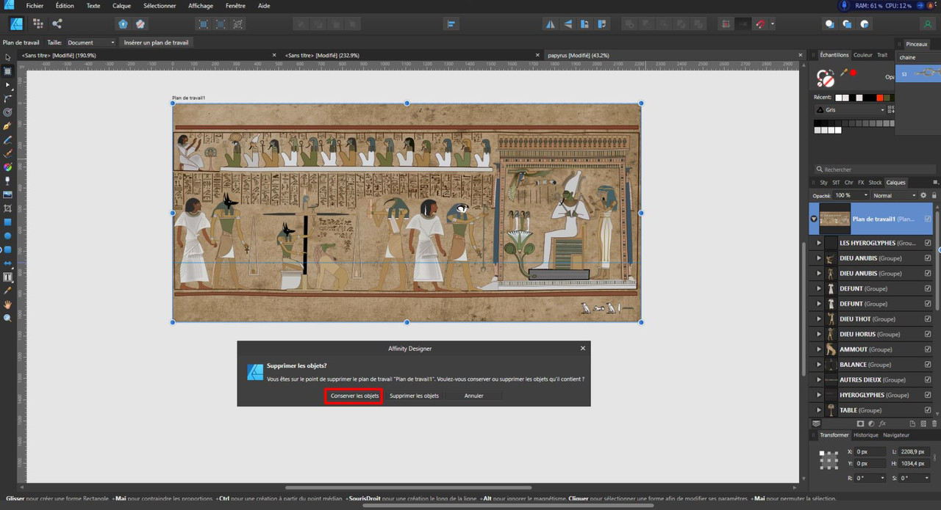Hide the DIEU HORUS group
The height and width of the screenshot is (510, 941).
point(928,334)
